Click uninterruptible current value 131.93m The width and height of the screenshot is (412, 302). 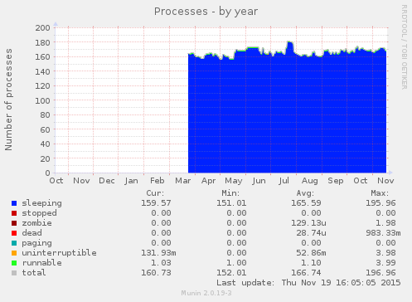coord(158,253)
